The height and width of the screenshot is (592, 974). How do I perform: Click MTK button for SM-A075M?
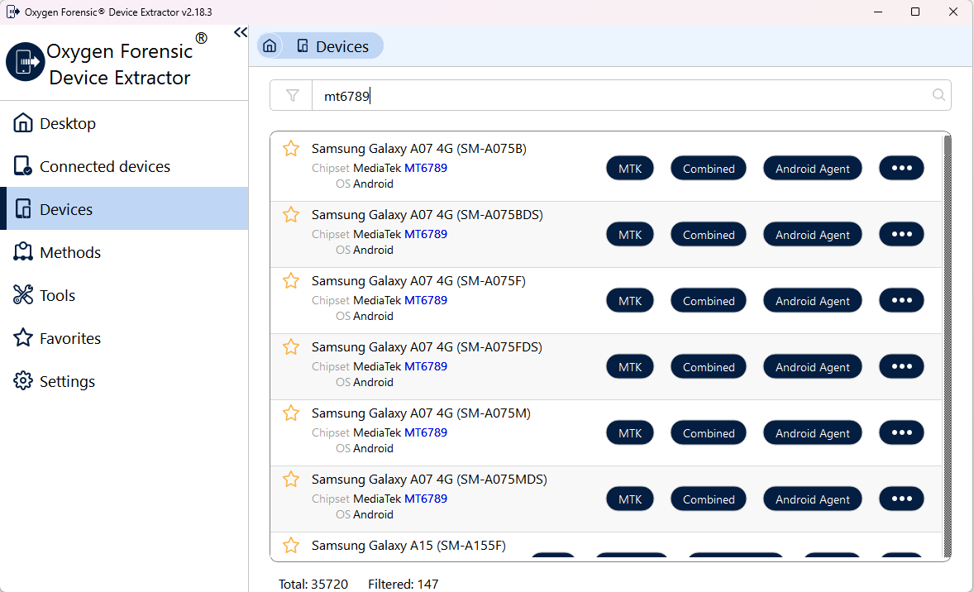point(630,433)
